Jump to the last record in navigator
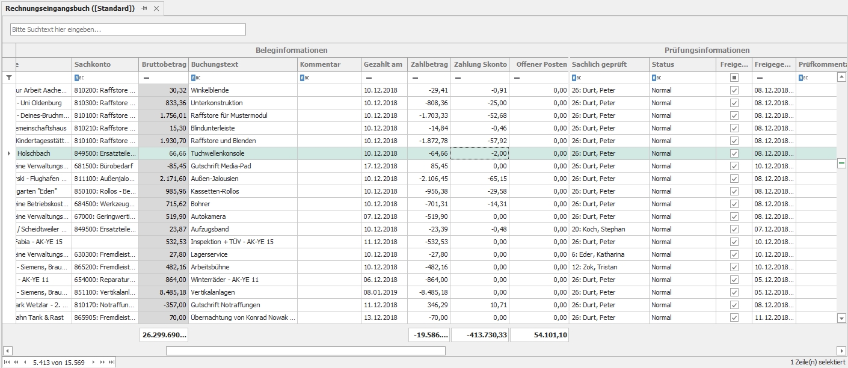The width and height of the screenshot is (848, 368). (111, 362)
